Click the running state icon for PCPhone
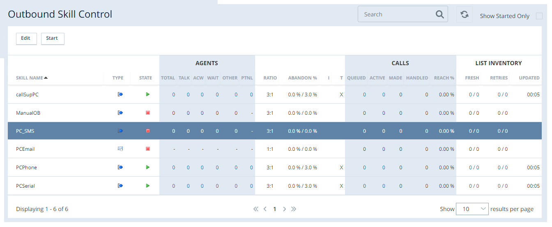This screenshot has width=552, height=227. click(x=148, y=167)
